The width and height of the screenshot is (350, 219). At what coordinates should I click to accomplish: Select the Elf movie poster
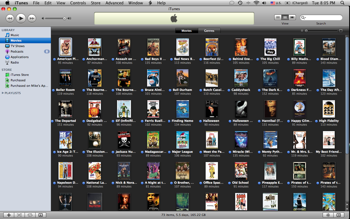[x=124, y=109]
